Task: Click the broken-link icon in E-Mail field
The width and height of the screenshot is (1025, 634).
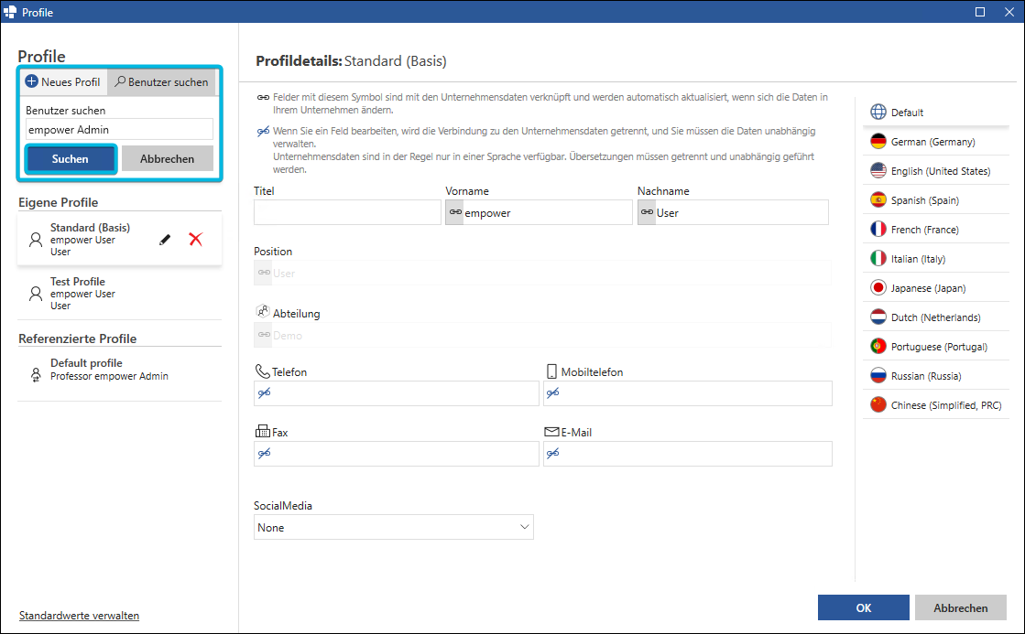Action: 553,453
